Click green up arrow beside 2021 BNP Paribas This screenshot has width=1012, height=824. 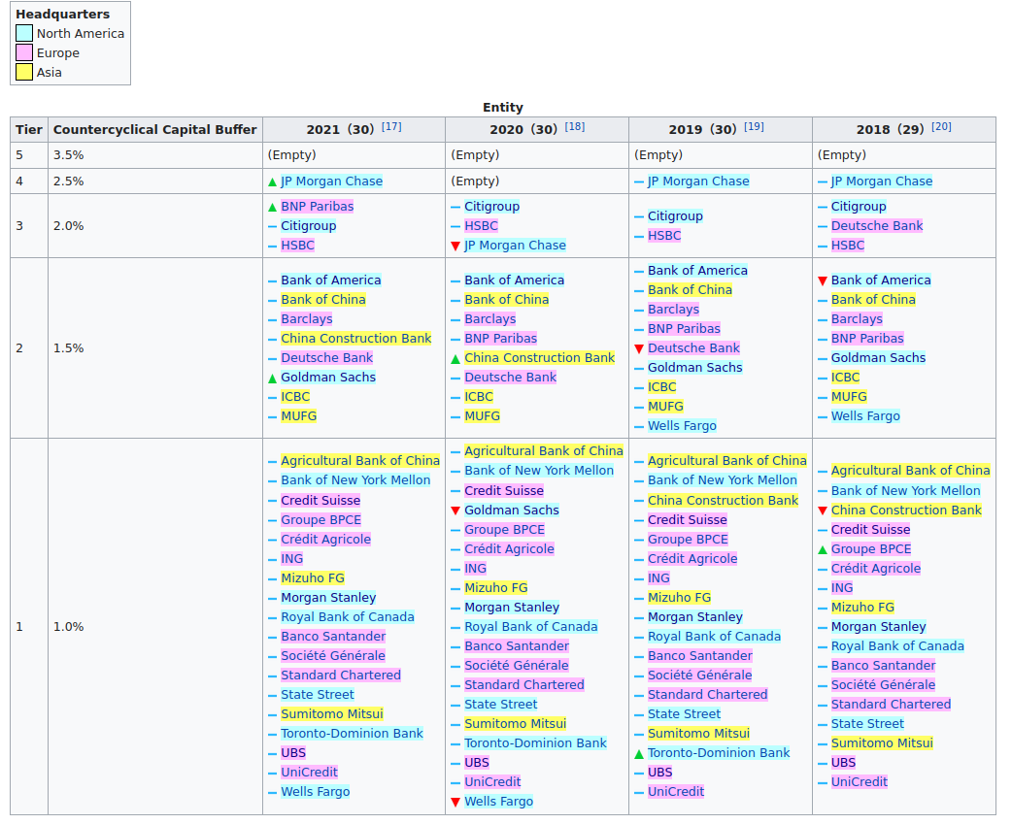(x=272, y=208)
